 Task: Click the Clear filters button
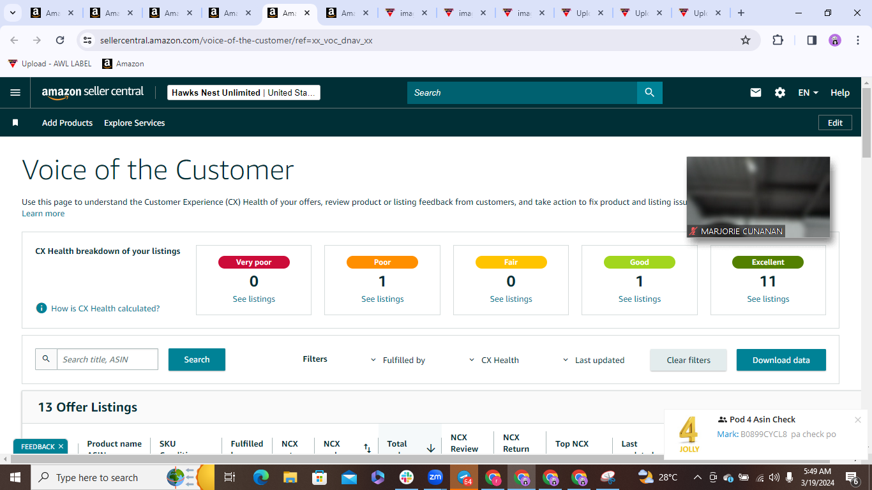tap(688, 360)
